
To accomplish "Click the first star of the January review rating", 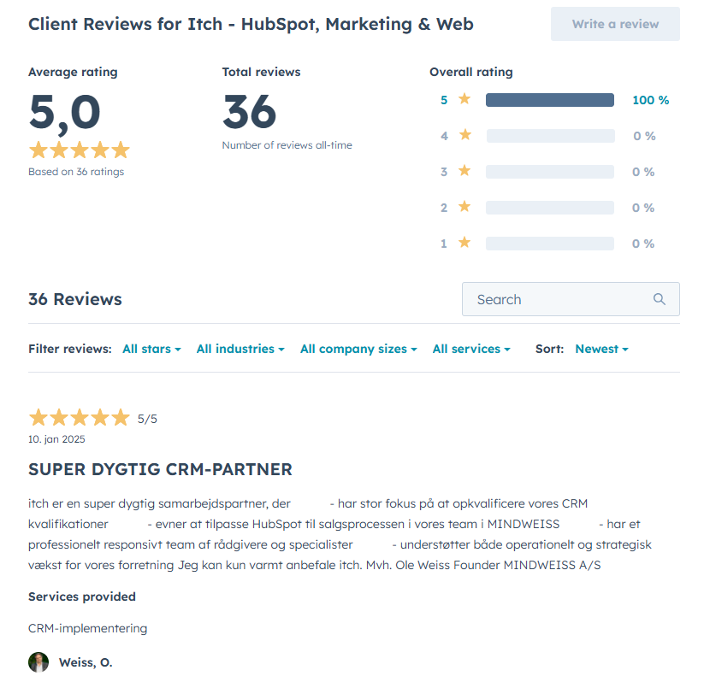I will click(38, 418).
